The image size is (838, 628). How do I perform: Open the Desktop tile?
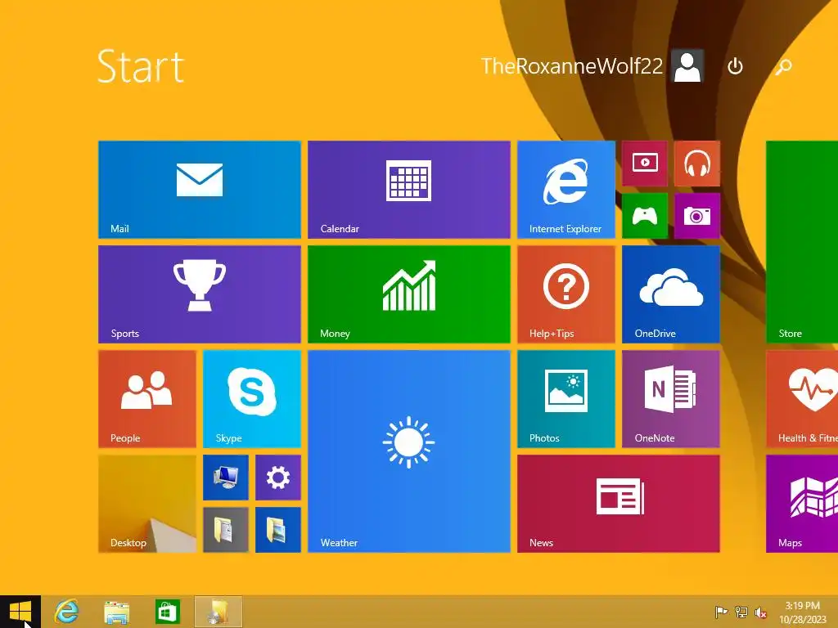click(x=147, y=504)
